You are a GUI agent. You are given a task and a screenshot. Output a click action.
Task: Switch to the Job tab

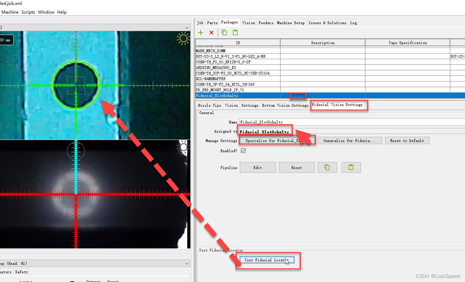(200, 23)
